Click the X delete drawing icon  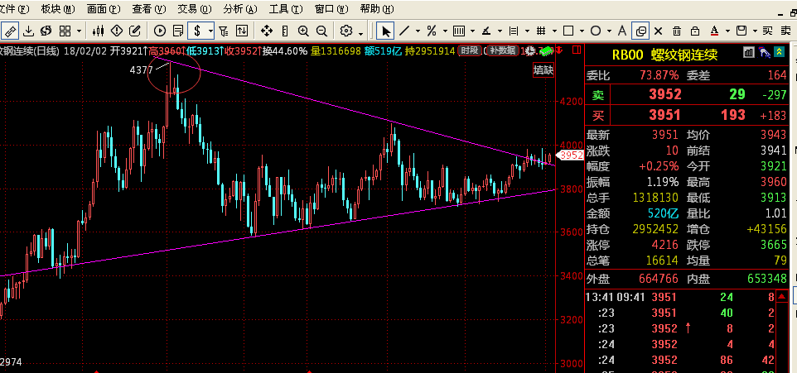pos(659,31)
